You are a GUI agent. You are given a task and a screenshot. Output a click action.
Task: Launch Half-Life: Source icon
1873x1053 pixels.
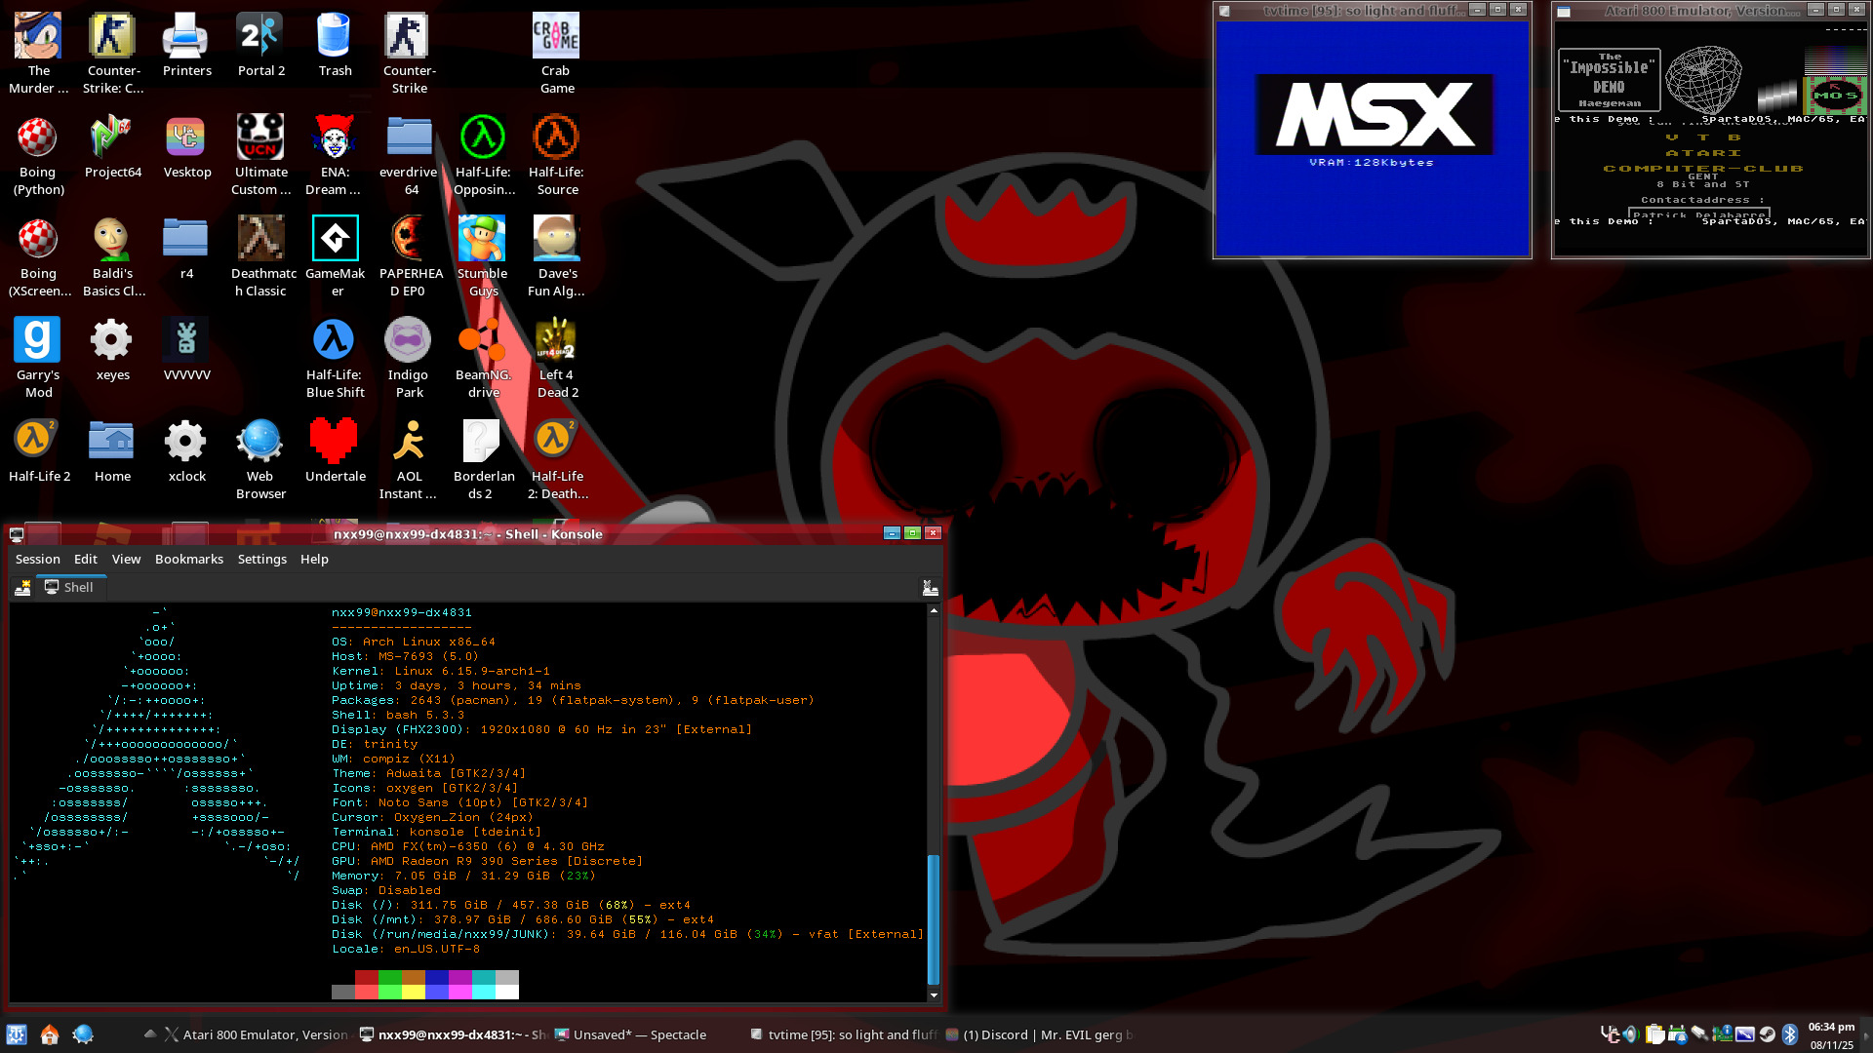(557, 155)
